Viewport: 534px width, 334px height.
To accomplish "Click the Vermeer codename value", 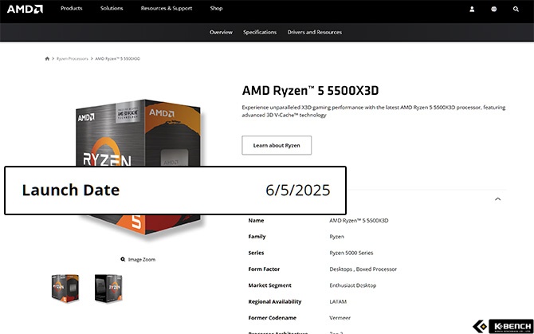I will [x=340, y=318].
